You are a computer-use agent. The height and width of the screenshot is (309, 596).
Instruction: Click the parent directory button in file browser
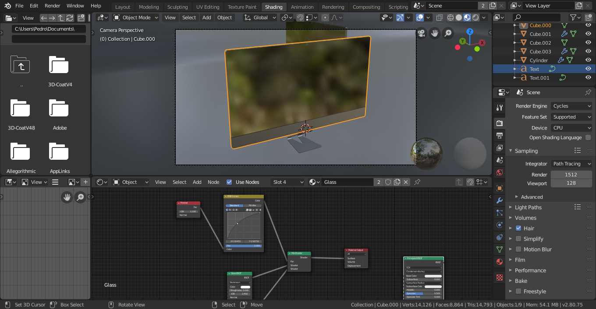20,64
